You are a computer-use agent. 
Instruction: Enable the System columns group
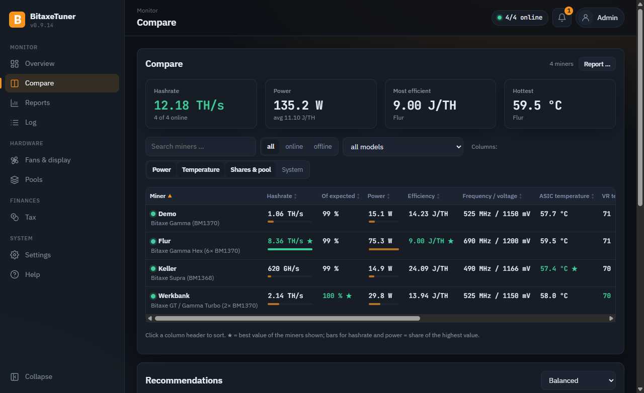[292, 170]
